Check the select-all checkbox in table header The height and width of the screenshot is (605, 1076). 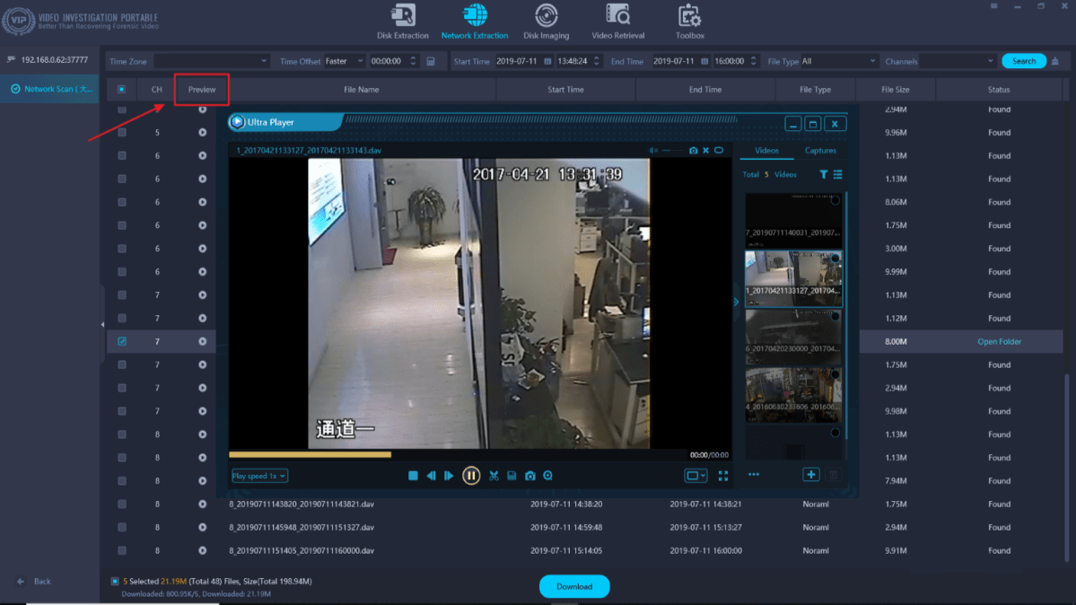click(x=120, y=89)
